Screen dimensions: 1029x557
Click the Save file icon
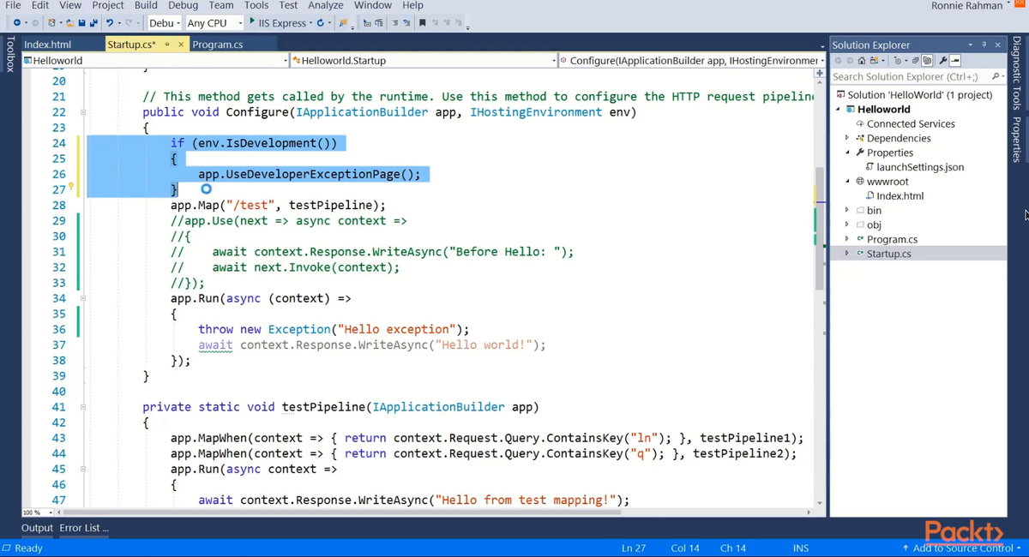(81, 22)
